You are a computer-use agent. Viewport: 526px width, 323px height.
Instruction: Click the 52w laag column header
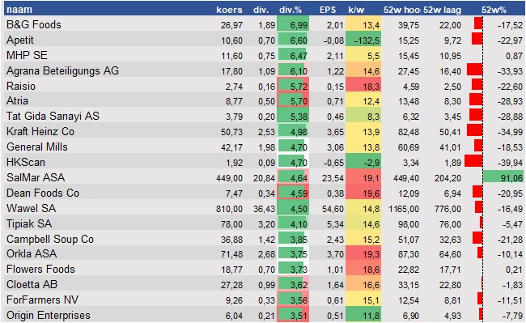442,10
